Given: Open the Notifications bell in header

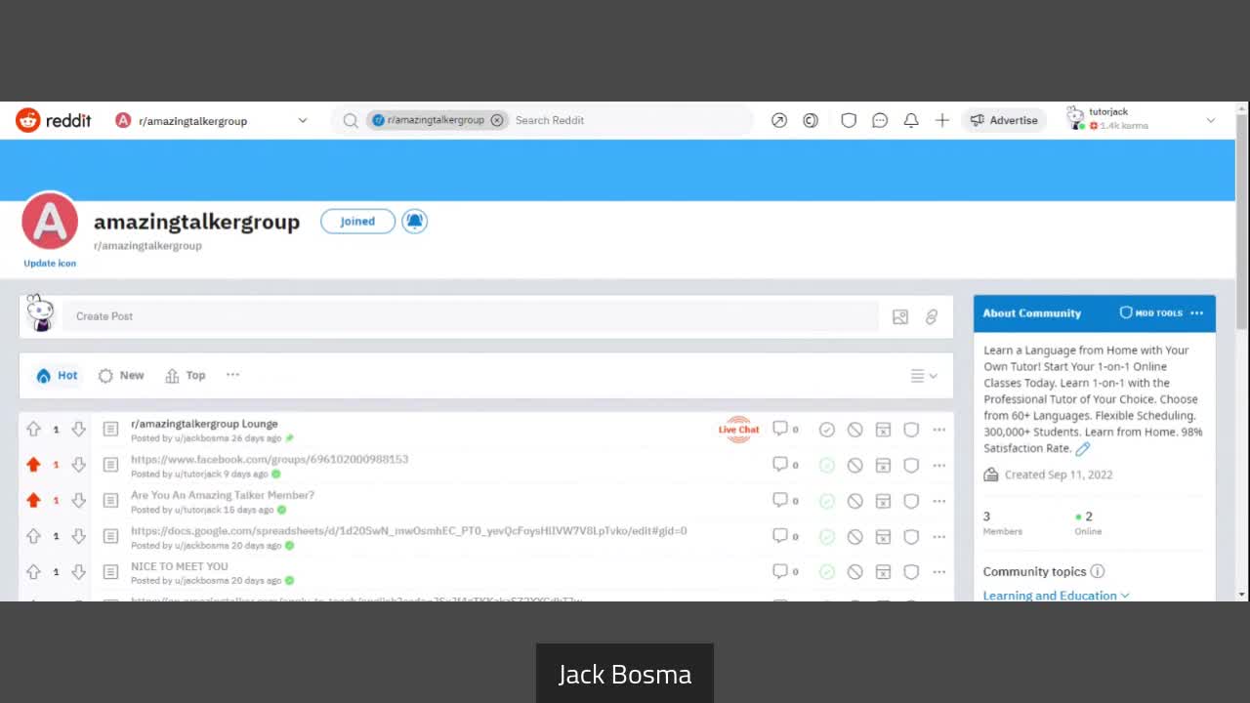Looking at the screenshot, I should 911,120.
